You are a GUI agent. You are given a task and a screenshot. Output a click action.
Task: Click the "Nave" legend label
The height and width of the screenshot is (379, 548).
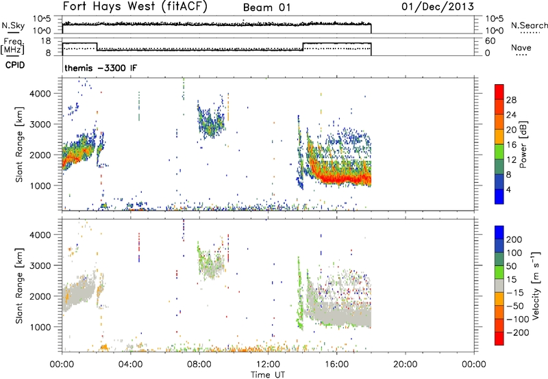tap(521, 48)
